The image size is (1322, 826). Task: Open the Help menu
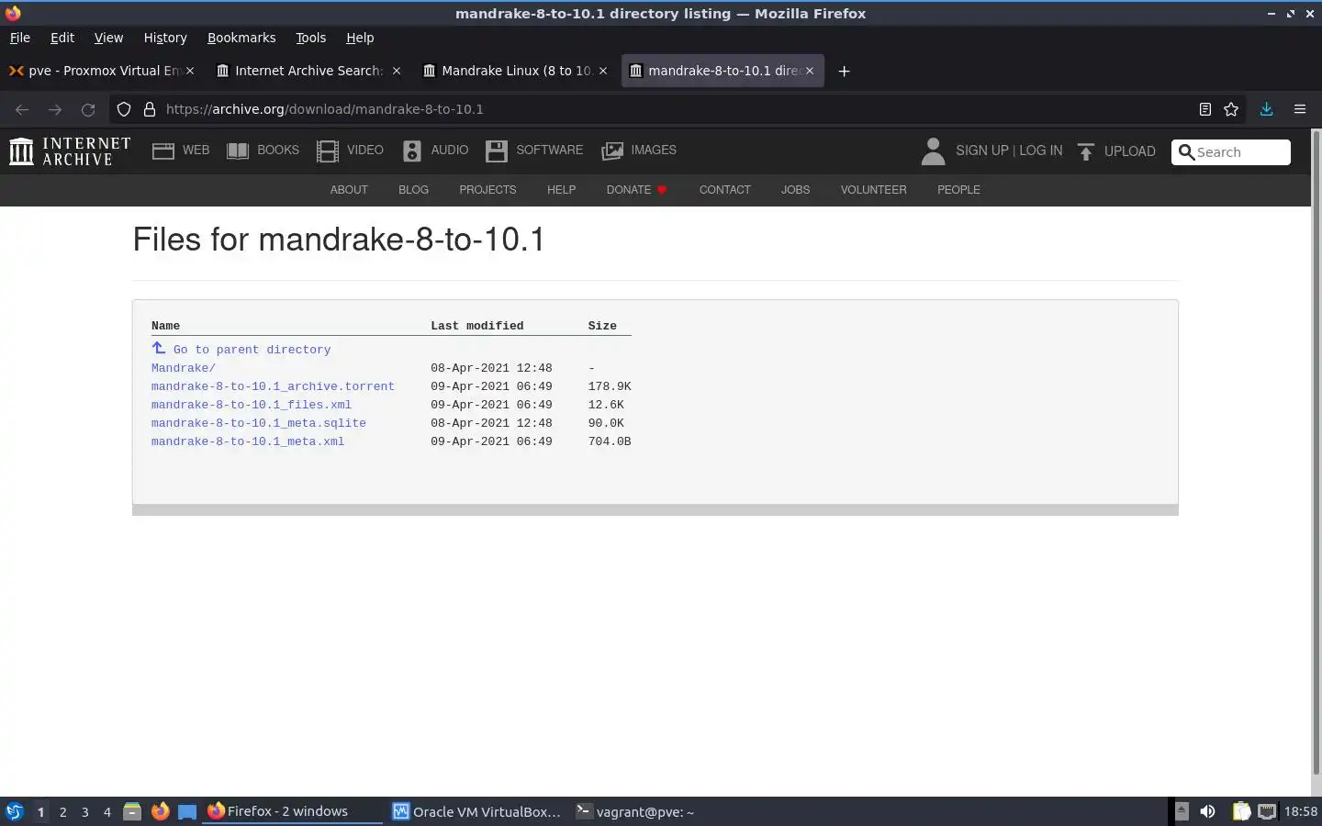coord(360,38)
